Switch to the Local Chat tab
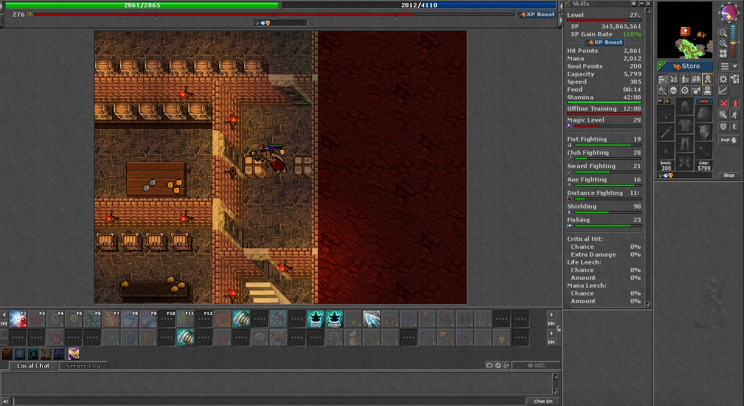This screenshot has height=406, width=744. coord(34,365)
